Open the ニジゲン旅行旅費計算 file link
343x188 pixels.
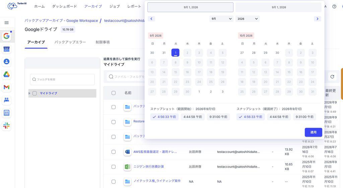[x=148, y=167]
